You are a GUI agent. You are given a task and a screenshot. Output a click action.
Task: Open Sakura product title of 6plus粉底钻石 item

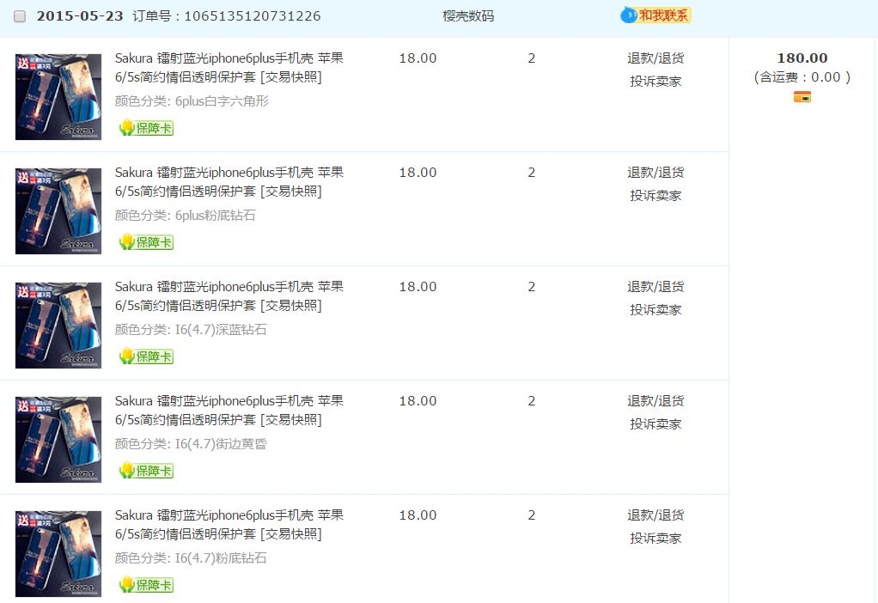pyautogui.click(x=229, y=181)
